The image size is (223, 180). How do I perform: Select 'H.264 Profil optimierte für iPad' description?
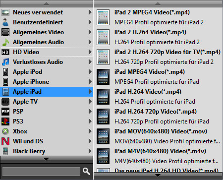pos(155,102)
